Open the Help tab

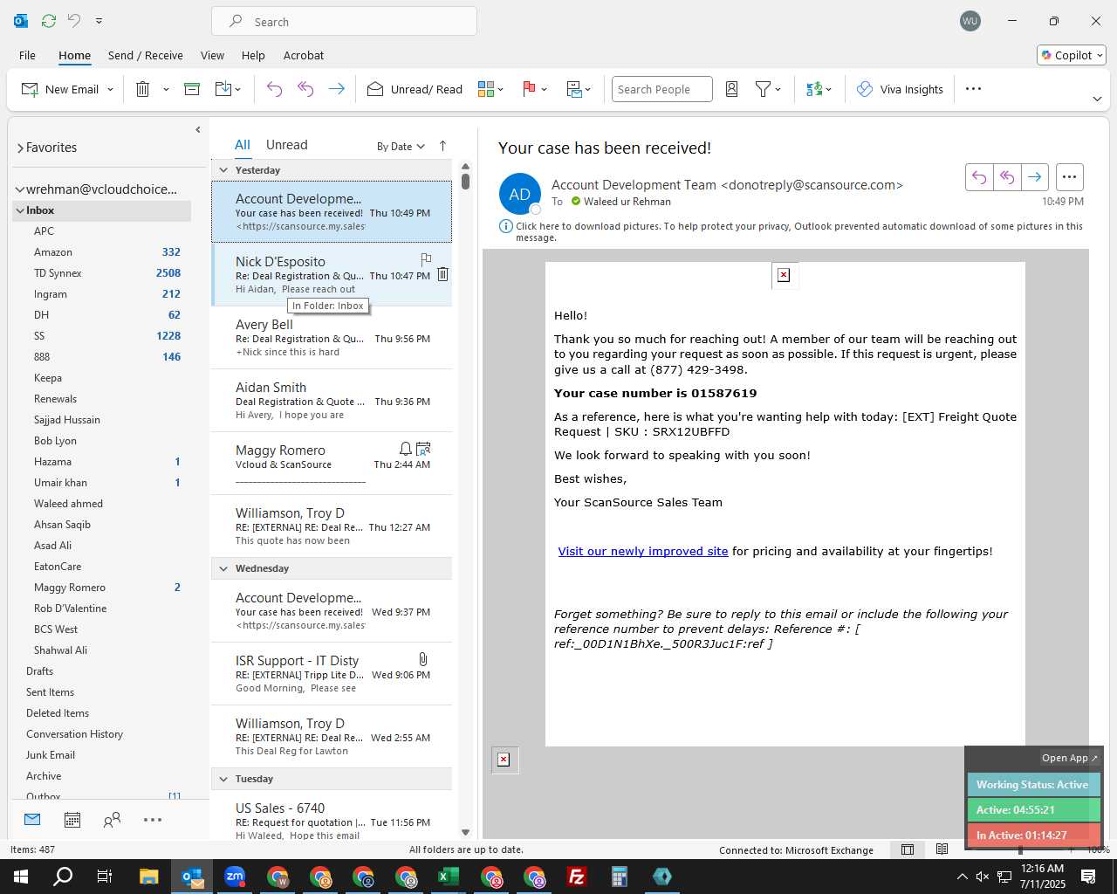click(253, 55)
